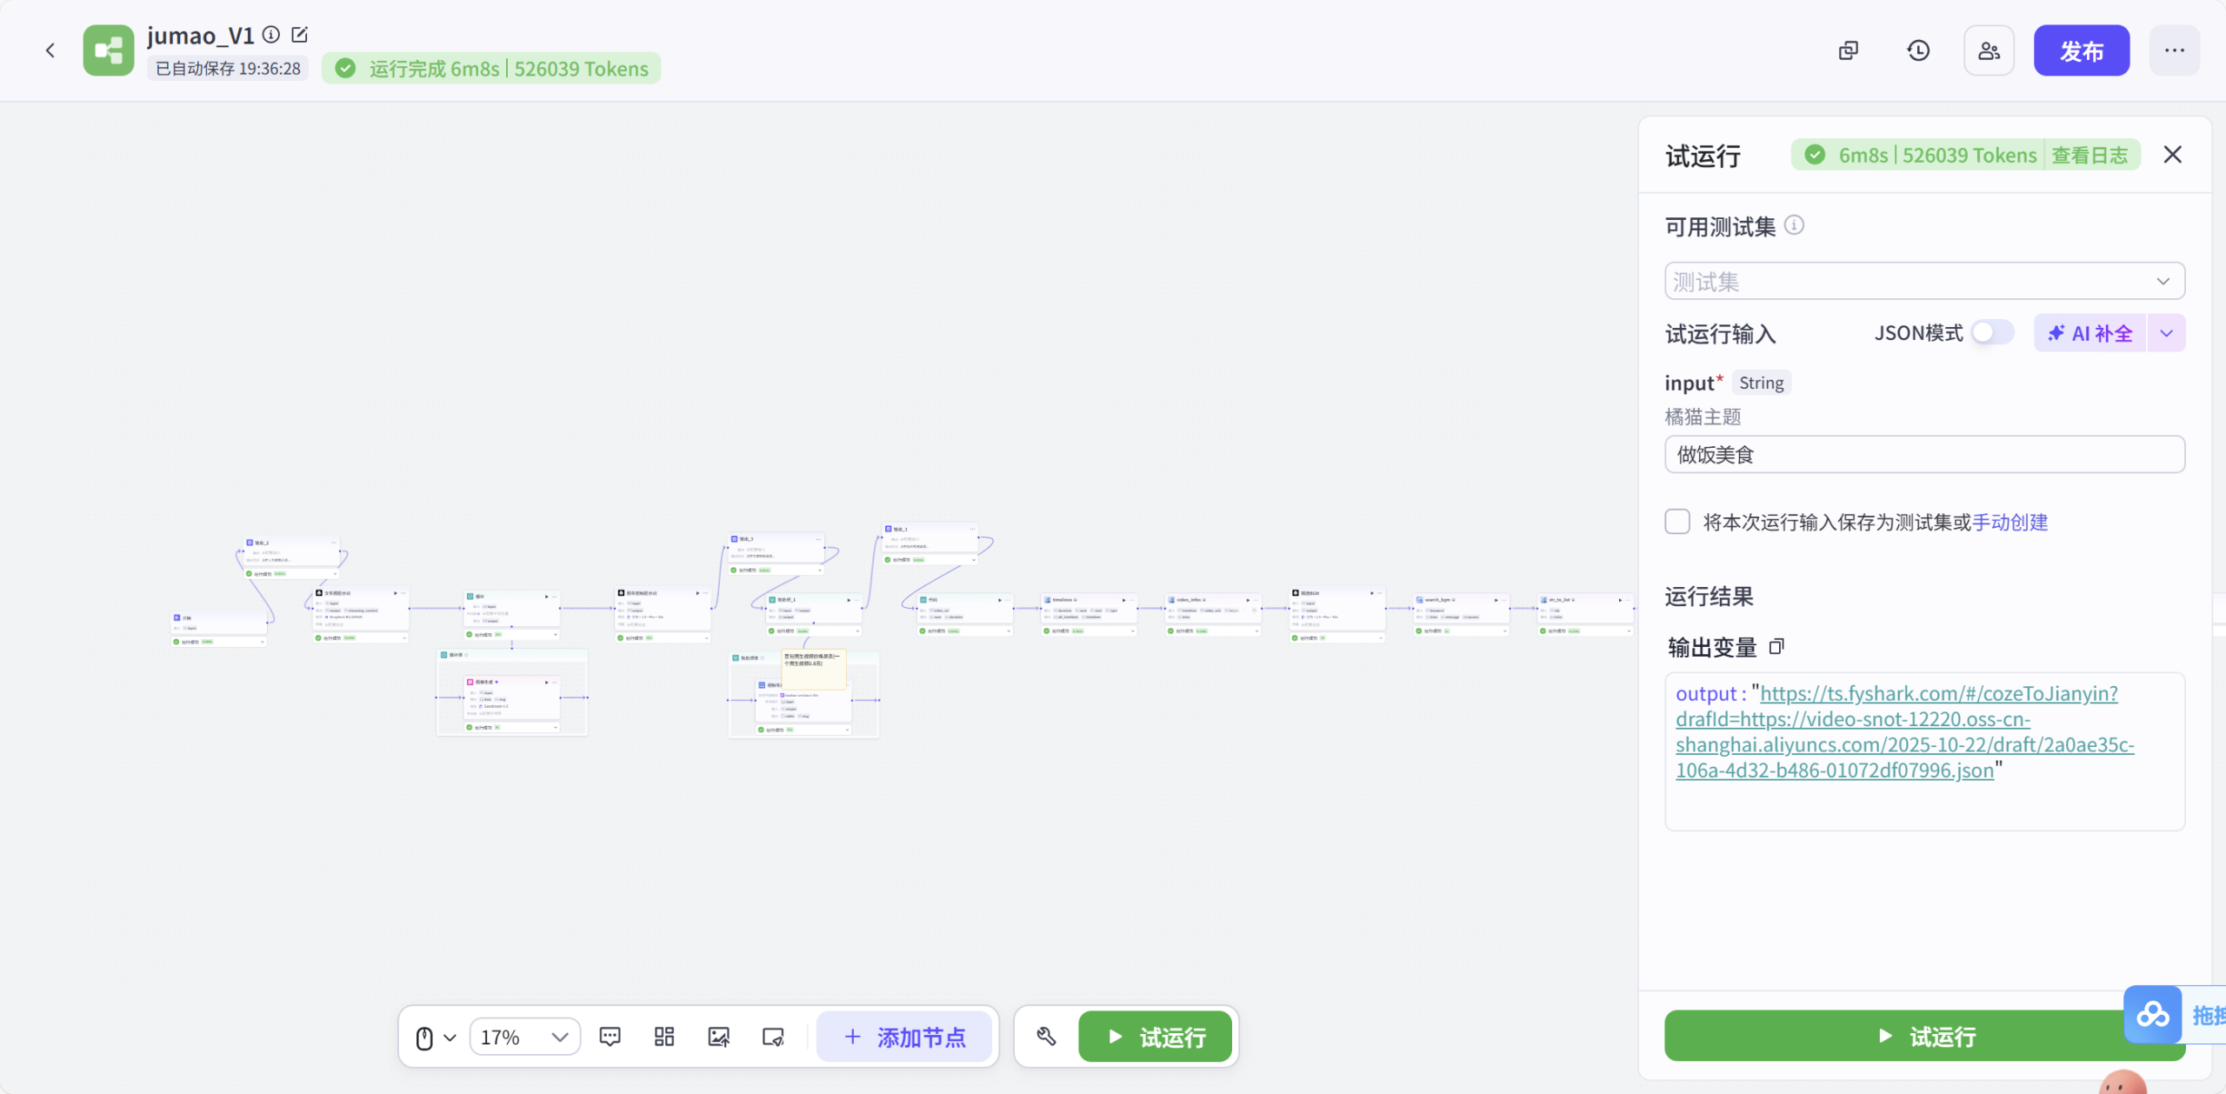Open the version history clock icon

click(1918, 50)
